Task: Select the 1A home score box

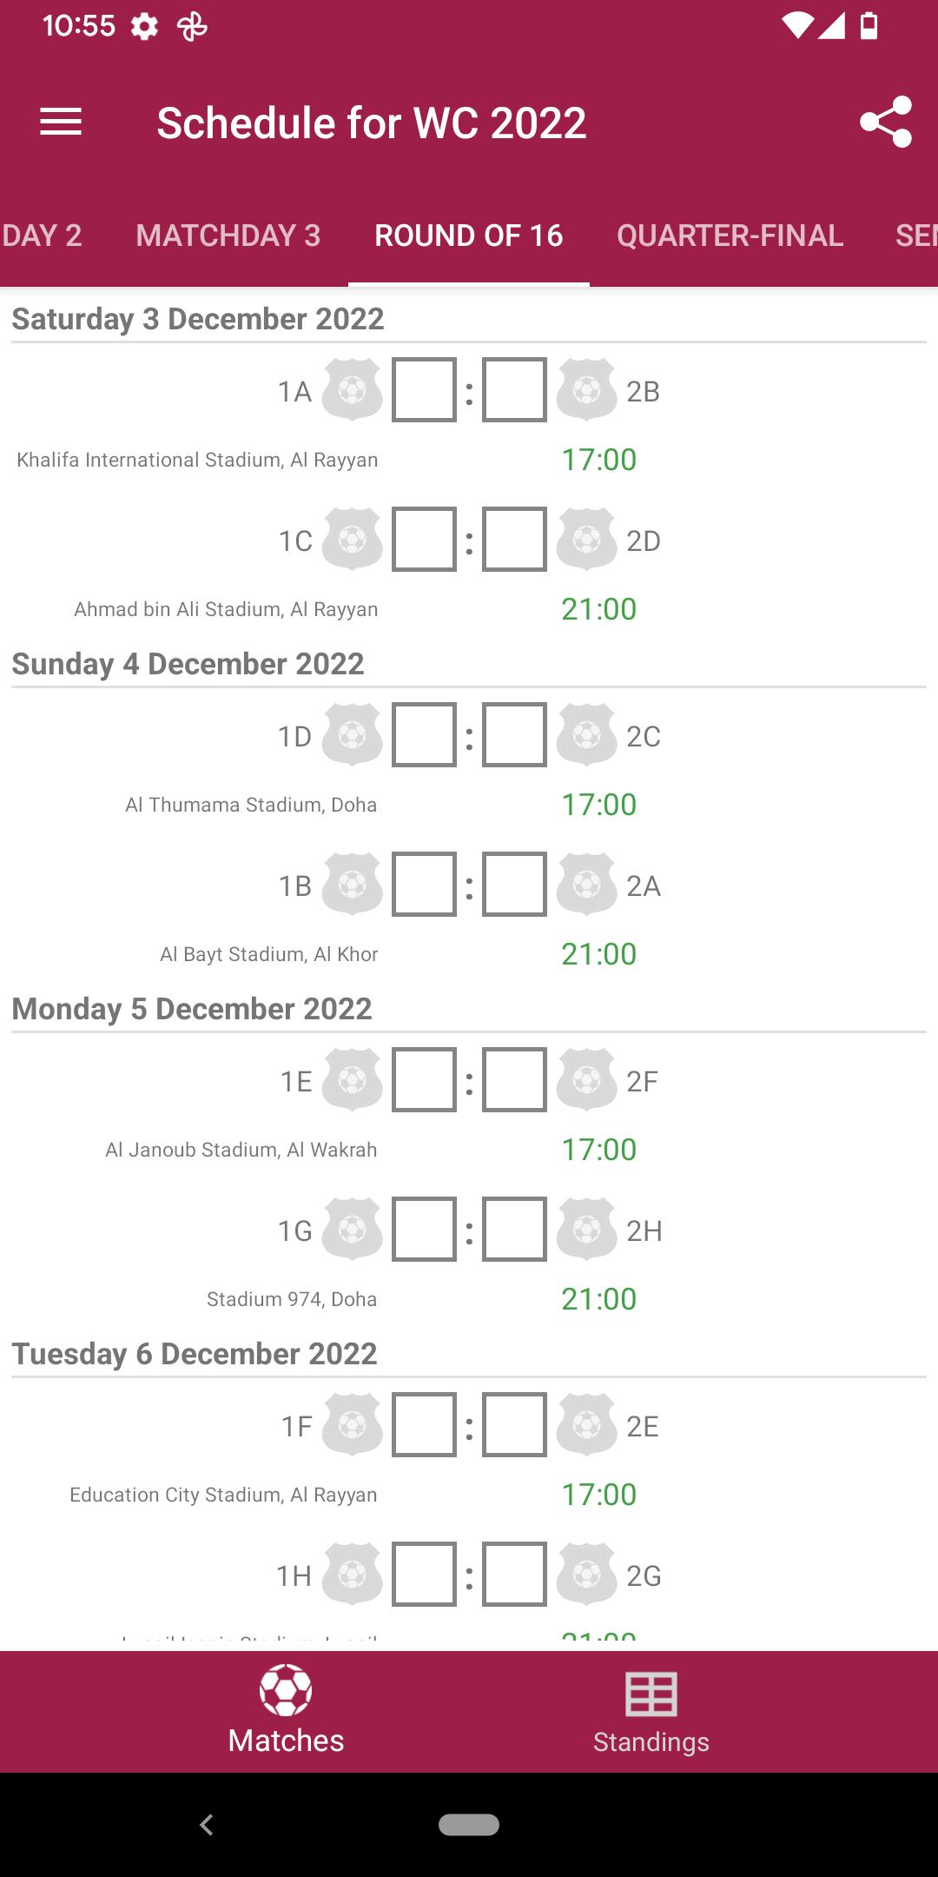Action: tap(424, 390)
